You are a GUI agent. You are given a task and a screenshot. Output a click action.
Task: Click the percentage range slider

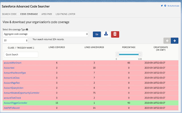(x=128, y=55)
